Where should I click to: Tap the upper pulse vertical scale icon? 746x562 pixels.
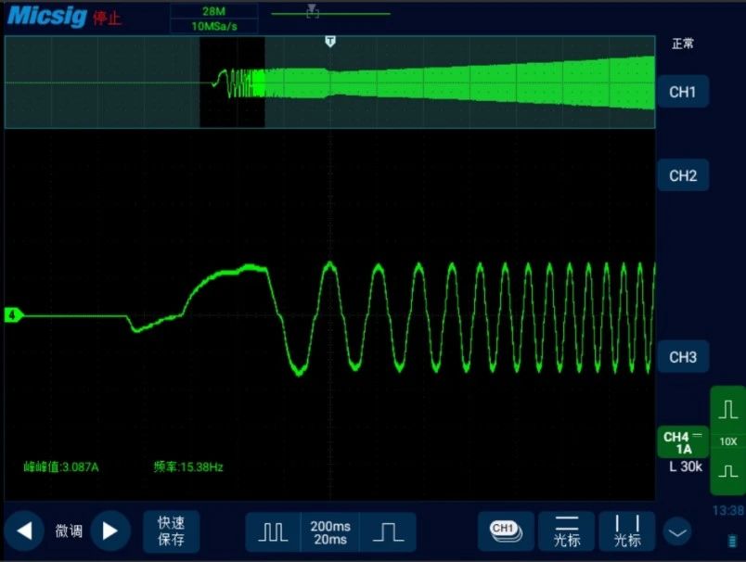point(728,410)
